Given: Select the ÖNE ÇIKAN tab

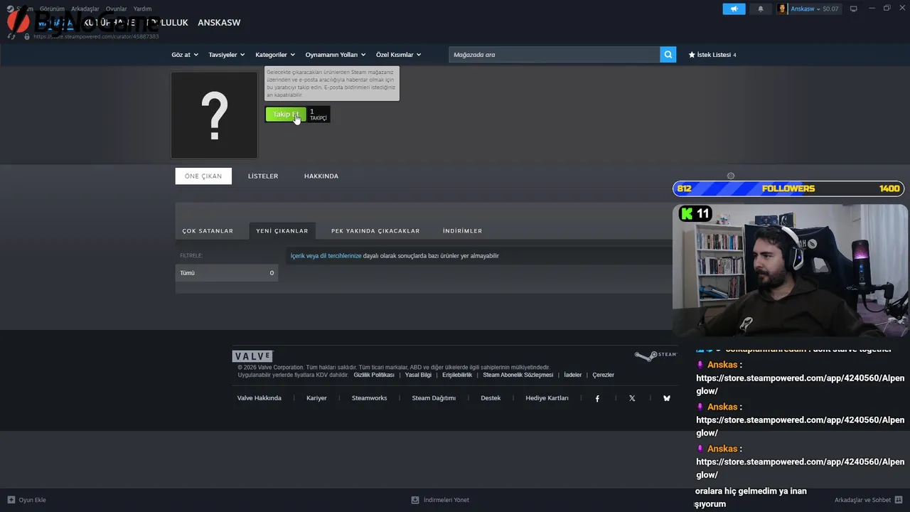Looking at the screenshot, I should 203,176.
